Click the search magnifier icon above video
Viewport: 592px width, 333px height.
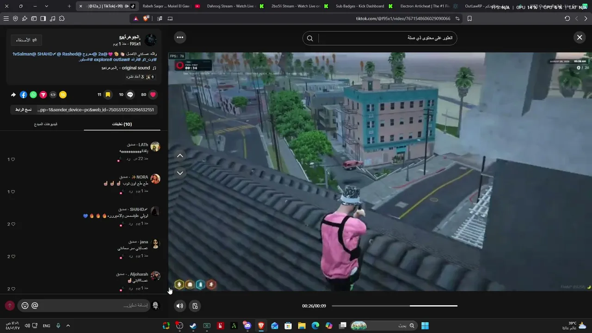tap(310, 38)
